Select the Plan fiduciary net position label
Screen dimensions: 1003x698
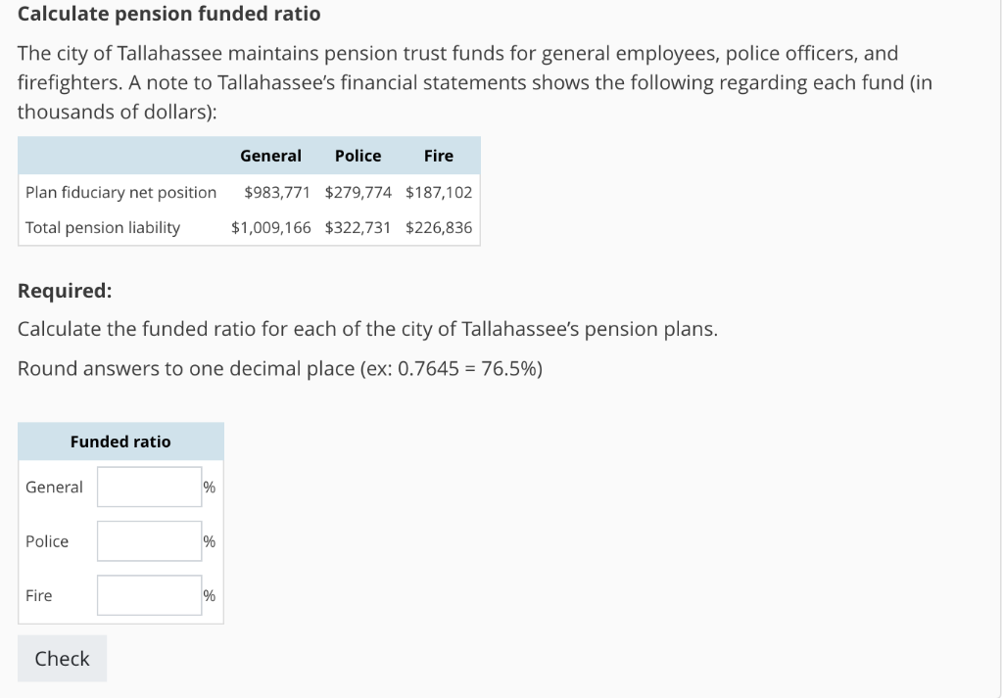pyautogui.click(x=120, y=192)
